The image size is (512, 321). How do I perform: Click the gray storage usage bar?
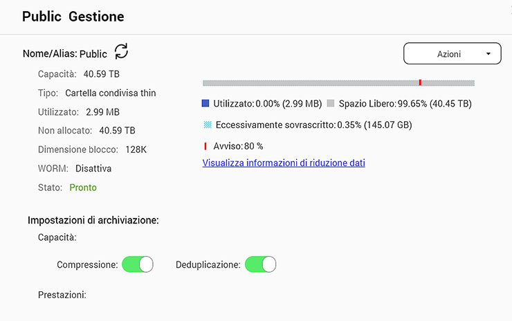coord(311,83)
